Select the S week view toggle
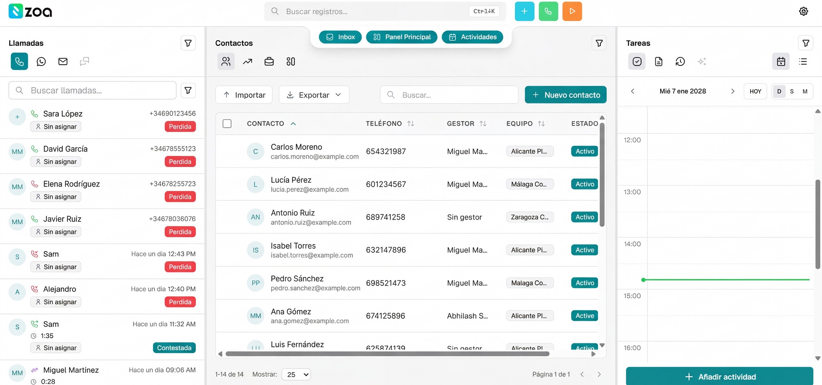Viewport: 822px width, 385px height. pyautogui.click(x=792, y=91)
